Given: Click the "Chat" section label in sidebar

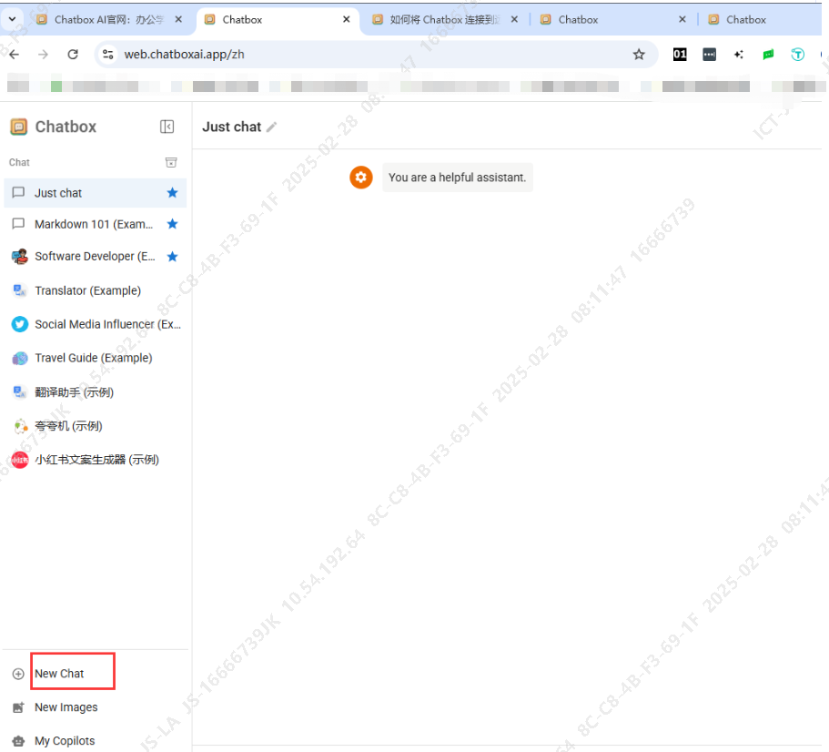Looking at the screenshot, I should pyautogui.click(x=19, y=162).
